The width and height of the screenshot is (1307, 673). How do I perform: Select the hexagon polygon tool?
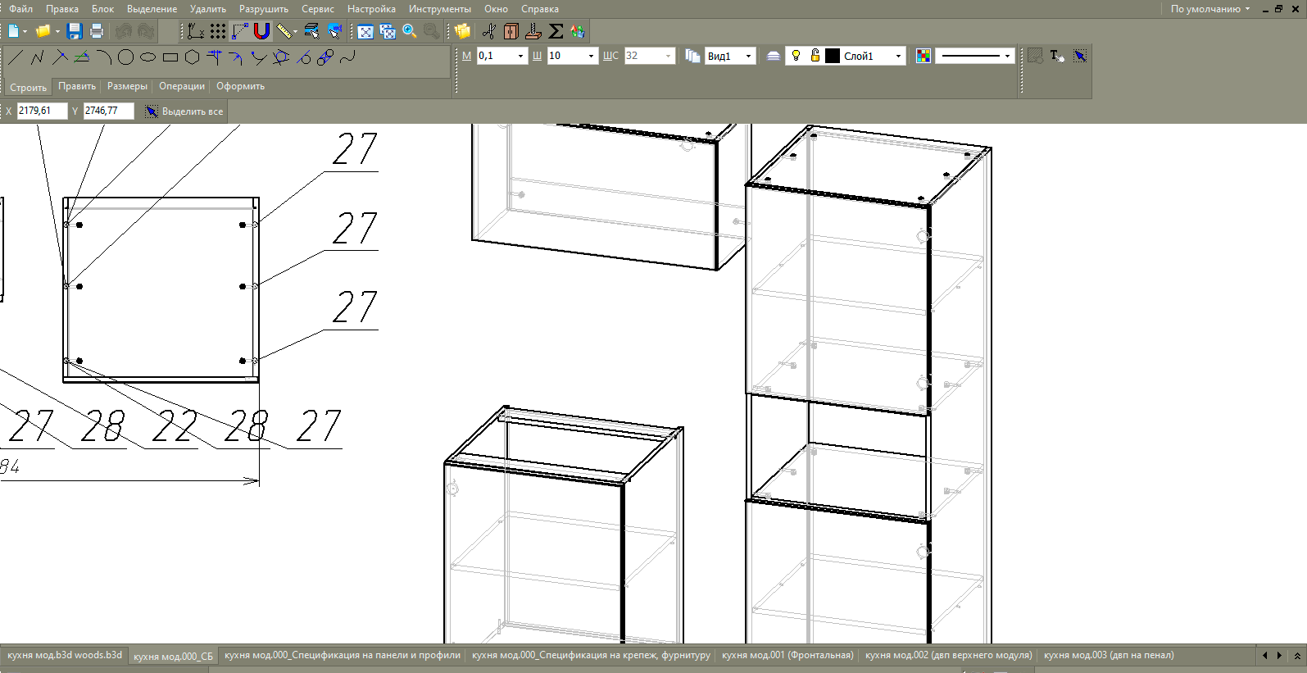point(192,57)
